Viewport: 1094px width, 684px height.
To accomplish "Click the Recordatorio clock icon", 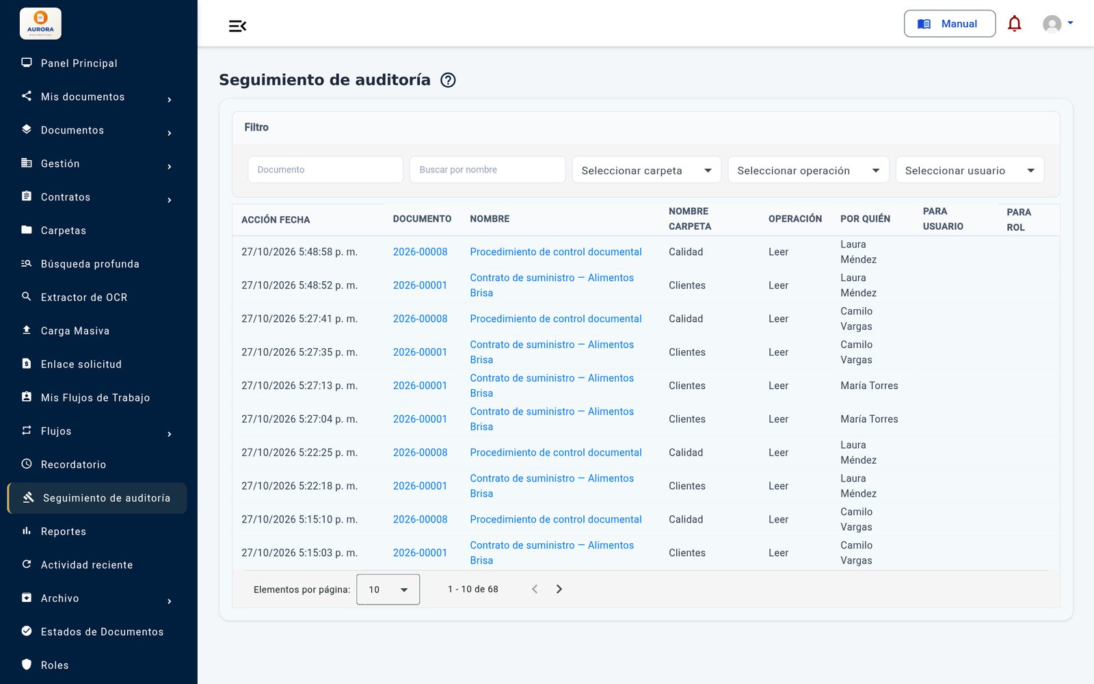I will (x=27, y=464).
